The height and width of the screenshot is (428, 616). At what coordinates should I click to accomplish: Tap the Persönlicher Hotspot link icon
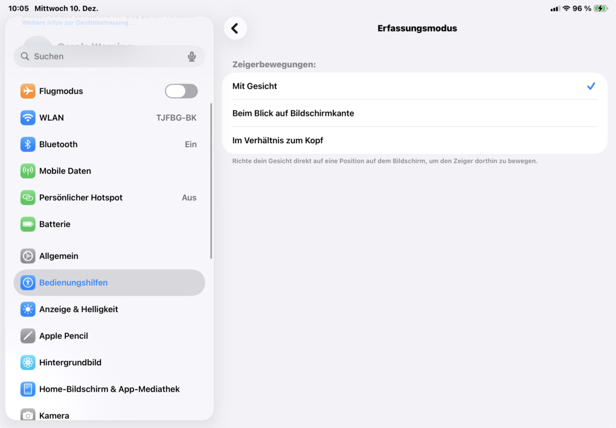click(28, 197)
